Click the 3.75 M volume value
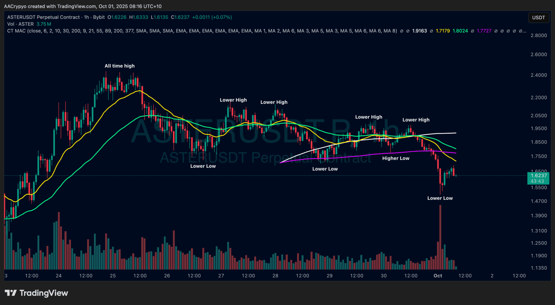The width and height of the screenshot is (555, 305). click(44, 24)
